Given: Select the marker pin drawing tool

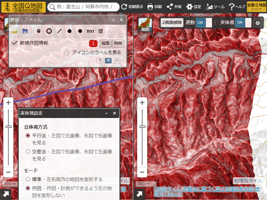Looking at the screenshot, I should click(39, 31).
